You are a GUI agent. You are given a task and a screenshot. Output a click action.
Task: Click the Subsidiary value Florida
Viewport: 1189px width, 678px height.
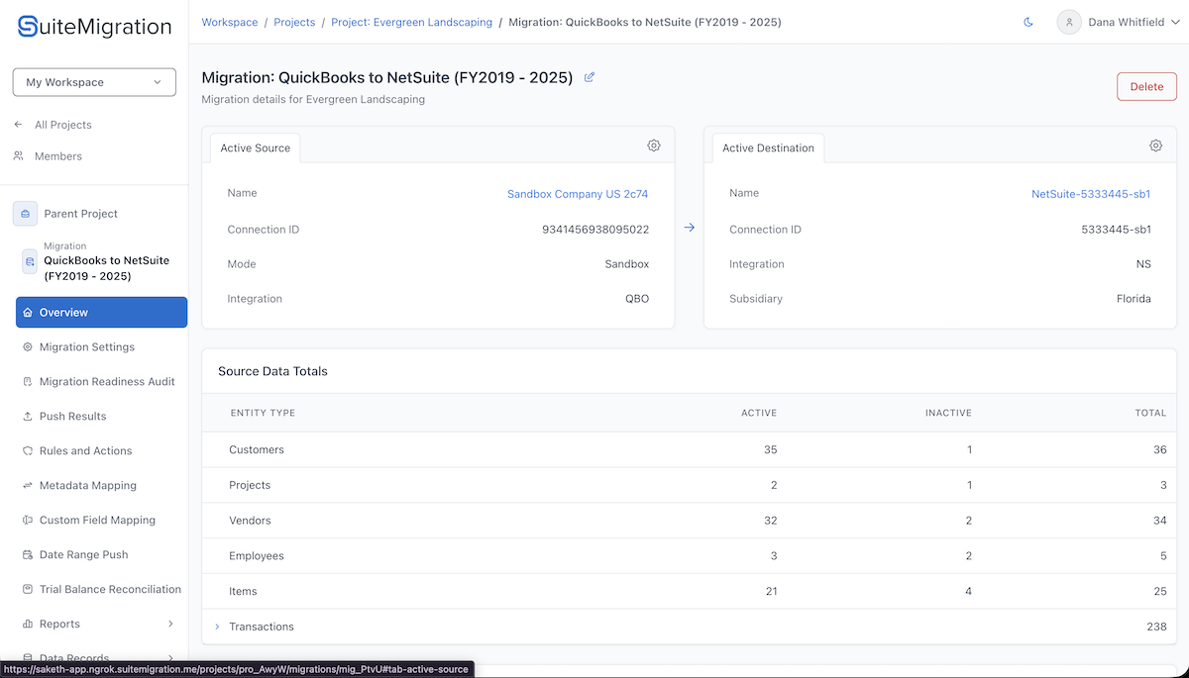coord(1134,299)
